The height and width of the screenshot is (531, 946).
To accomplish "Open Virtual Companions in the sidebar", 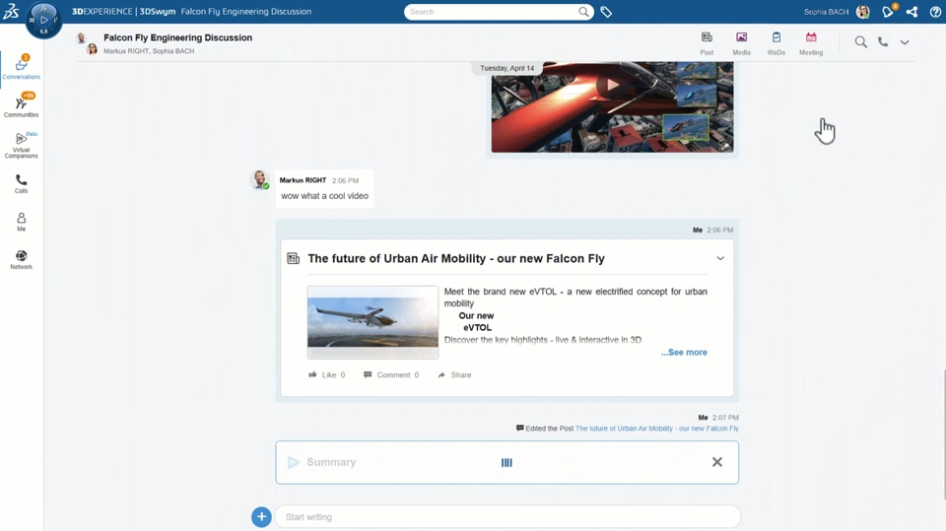I will point(21,145).
